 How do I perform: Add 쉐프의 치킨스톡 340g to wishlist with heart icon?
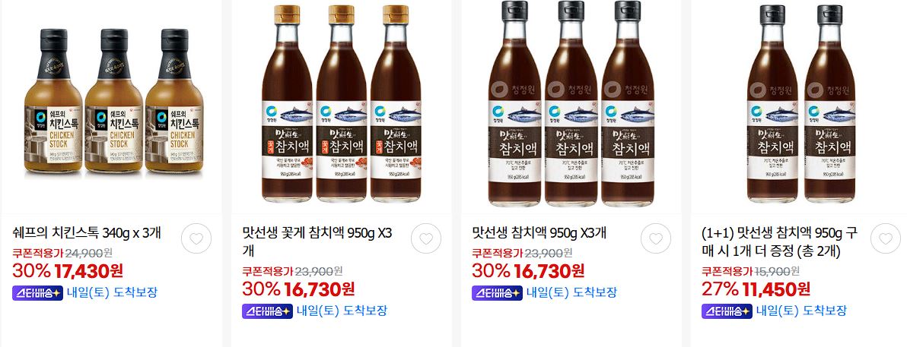[196, 238]
